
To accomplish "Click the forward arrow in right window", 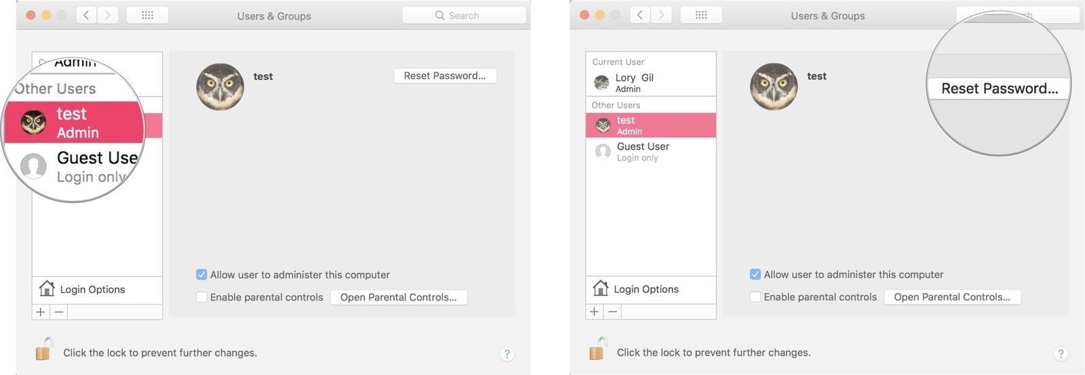I will click(x=661, y=15).
